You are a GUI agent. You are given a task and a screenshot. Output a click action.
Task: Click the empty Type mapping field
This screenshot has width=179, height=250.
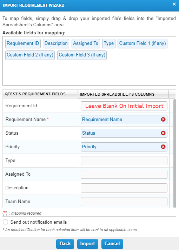pos(124,161)
